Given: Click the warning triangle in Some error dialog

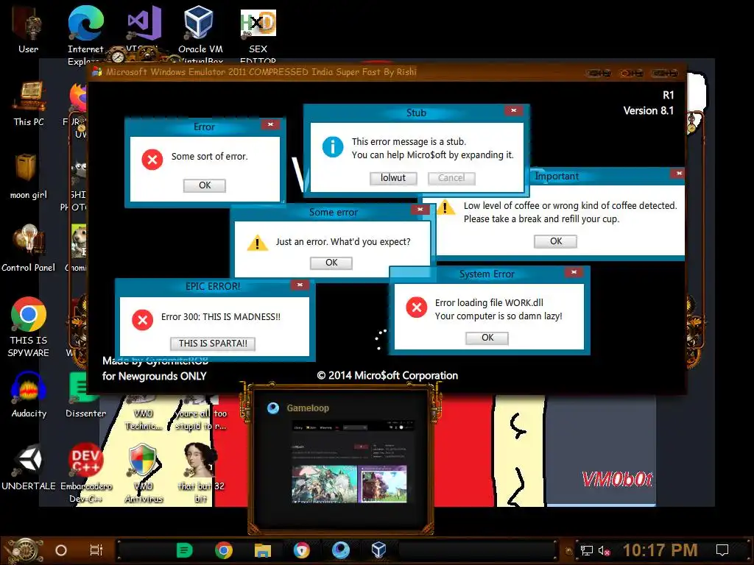Looking at the screenshot, I should pyautogui.click(x=257, y=243).
